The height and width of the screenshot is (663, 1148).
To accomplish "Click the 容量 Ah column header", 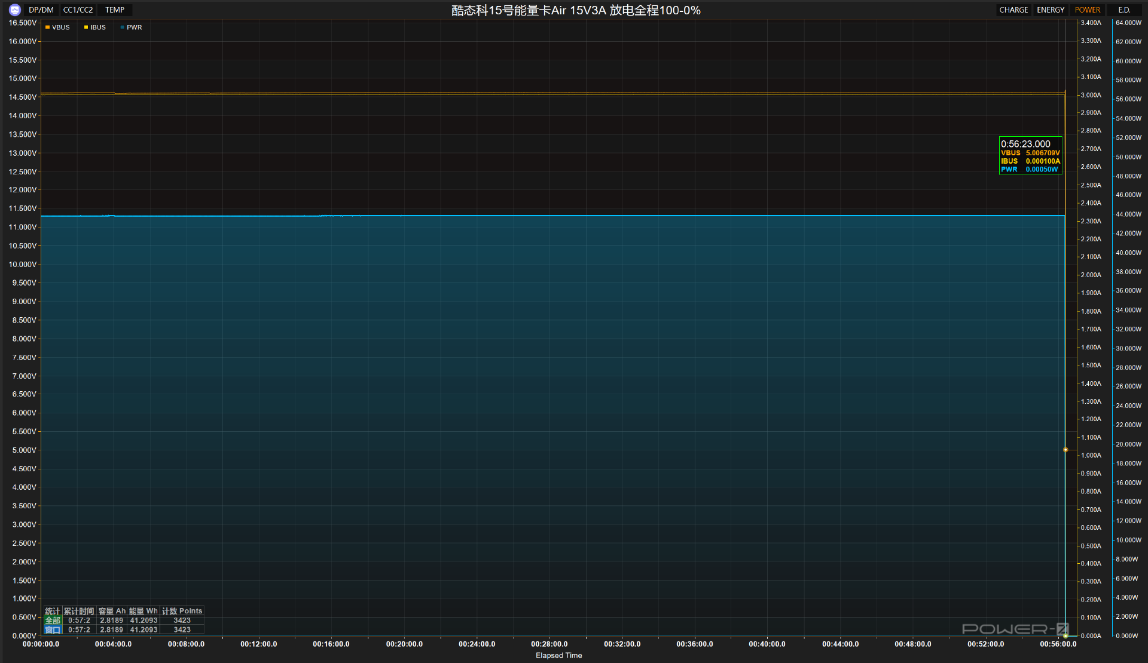I will pos(112,611).
